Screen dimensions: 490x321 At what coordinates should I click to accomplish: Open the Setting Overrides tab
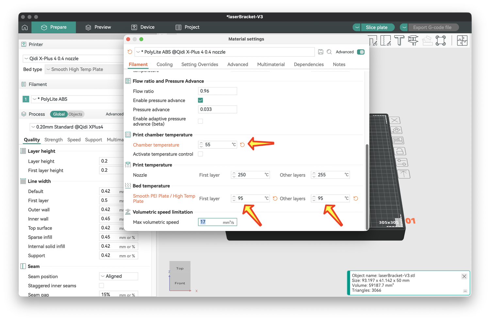point(200,65)
